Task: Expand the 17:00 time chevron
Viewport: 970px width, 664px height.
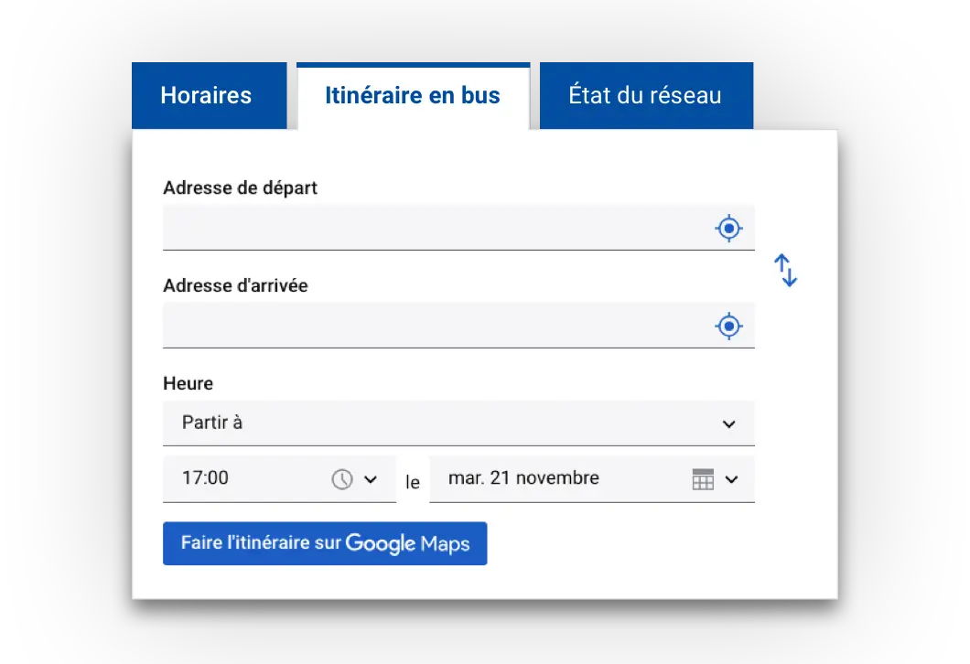Action: [371, 479]
